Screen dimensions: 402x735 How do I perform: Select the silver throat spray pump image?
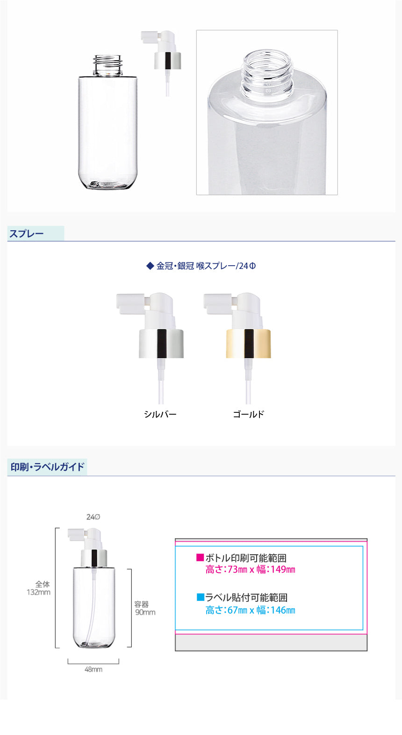point(150,348)
